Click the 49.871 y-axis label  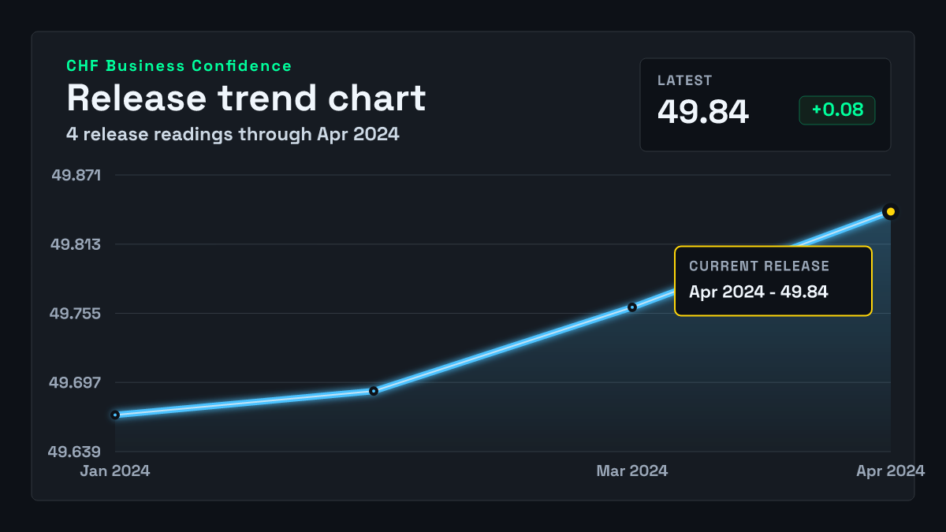pyautogui.click(x=76, y=175)
